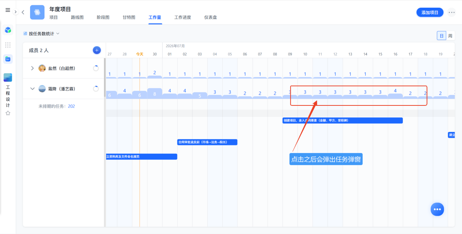Screen dimensions: 462x234
Task: Collapse member 霜降（潘艺霖） row
Action: click(33, 89)
